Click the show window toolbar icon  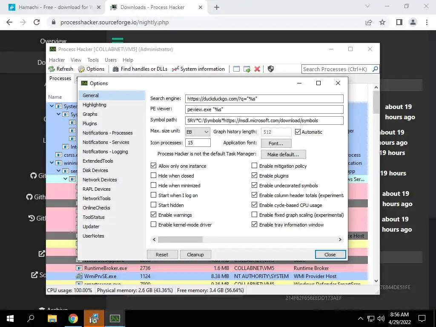pos(236,69)
